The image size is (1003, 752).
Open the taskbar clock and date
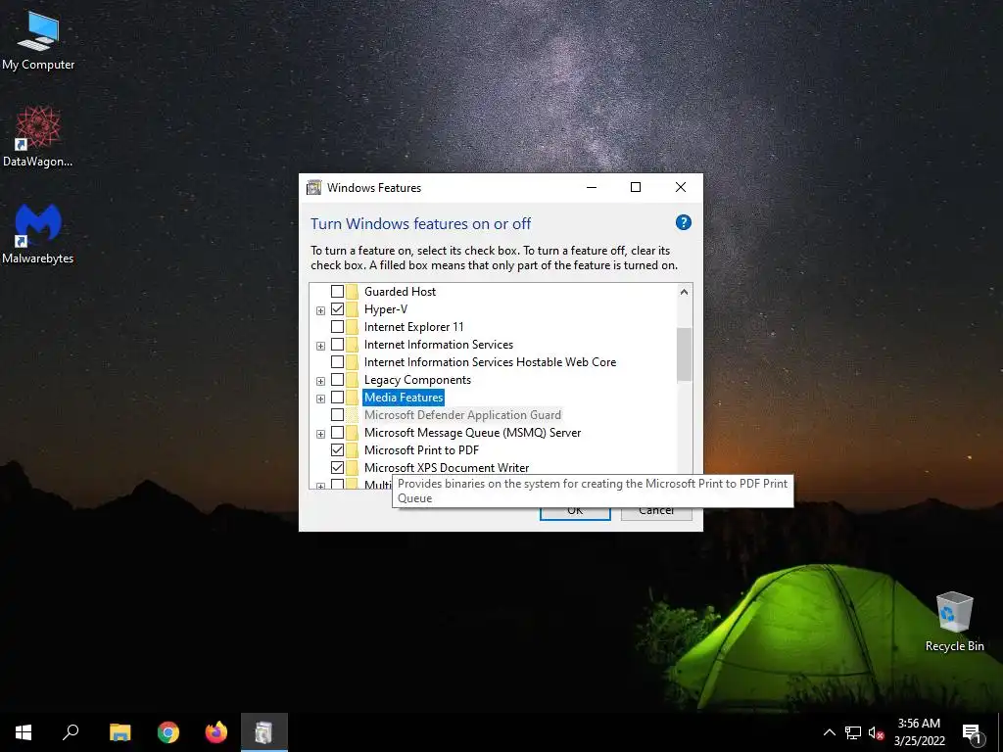click(x=919, y=732)
